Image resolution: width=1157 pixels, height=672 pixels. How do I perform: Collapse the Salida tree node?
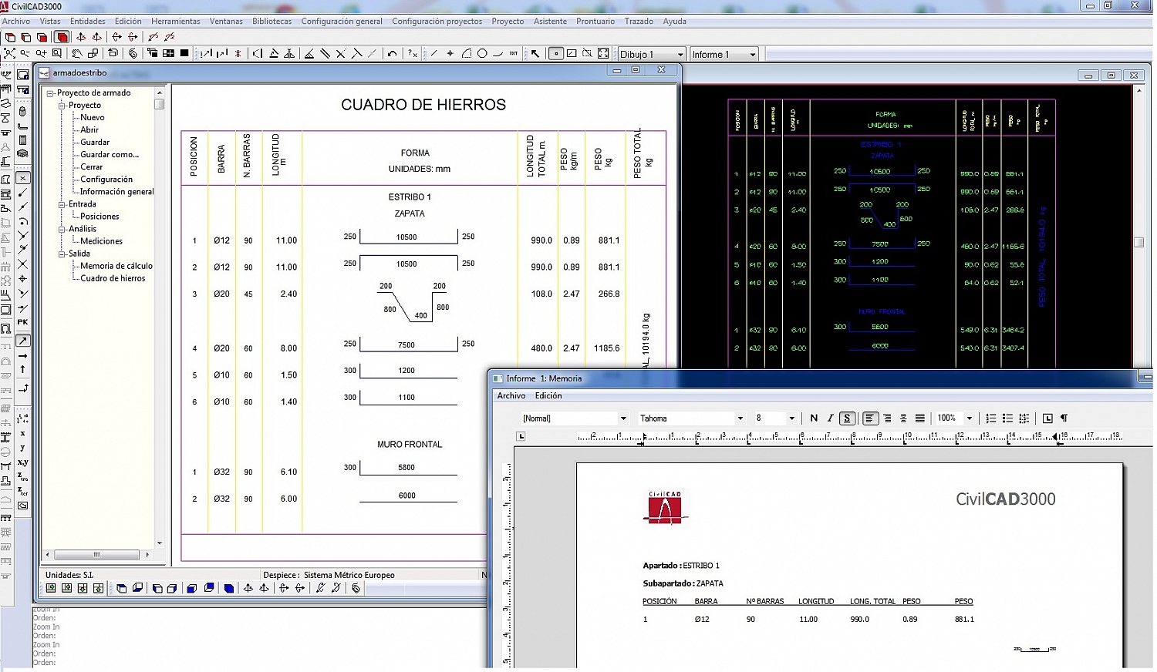coord(62,254)
